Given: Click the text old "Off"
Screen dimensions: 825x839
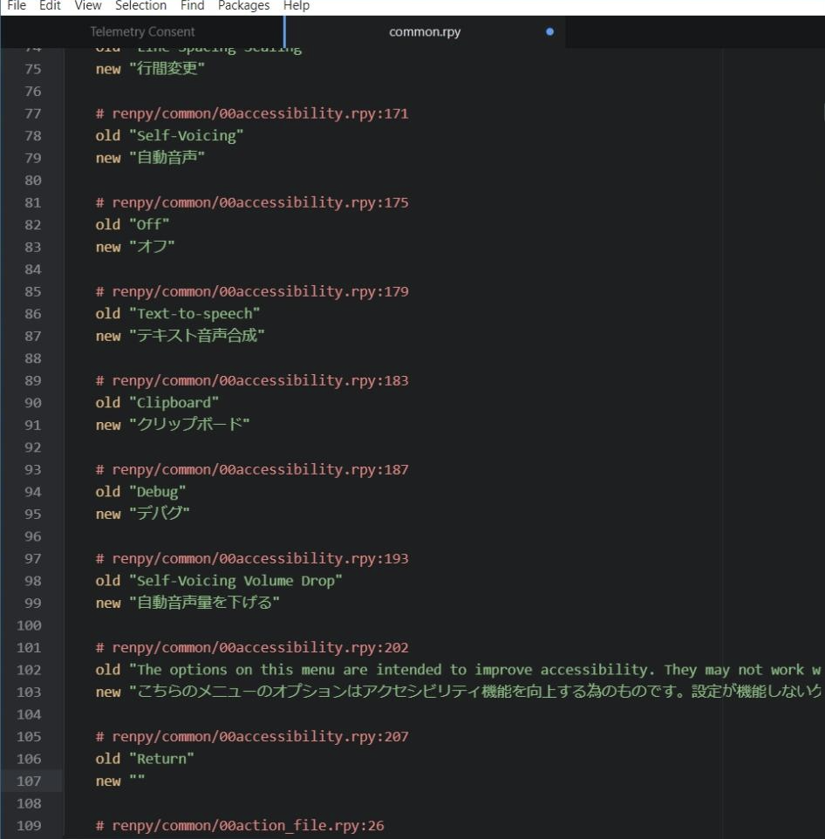Looking at the screenshot, I should click(x=133, y=225).
